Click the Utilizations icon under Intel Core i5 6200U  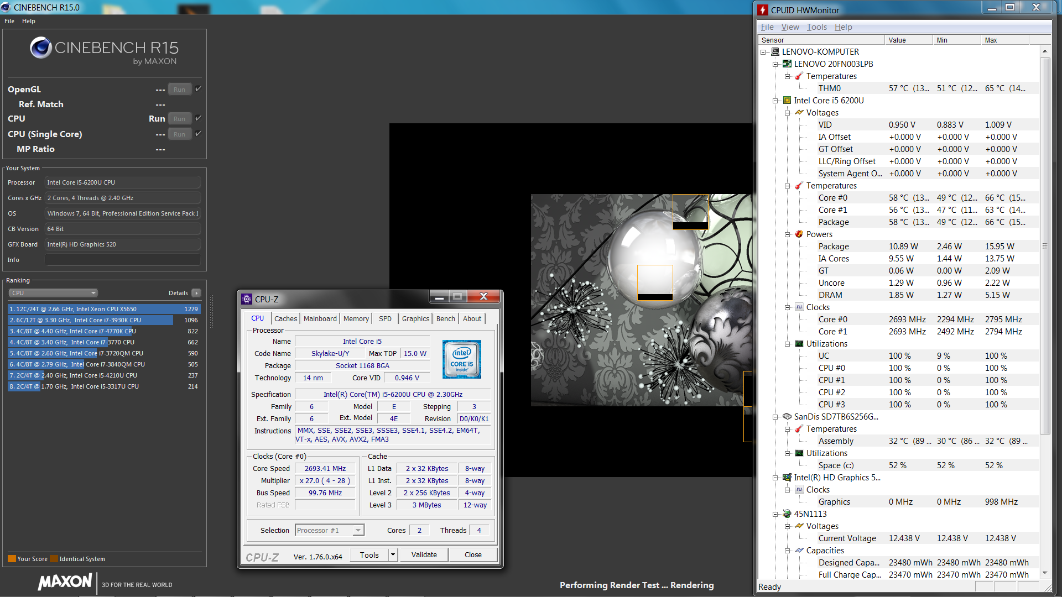799,344
